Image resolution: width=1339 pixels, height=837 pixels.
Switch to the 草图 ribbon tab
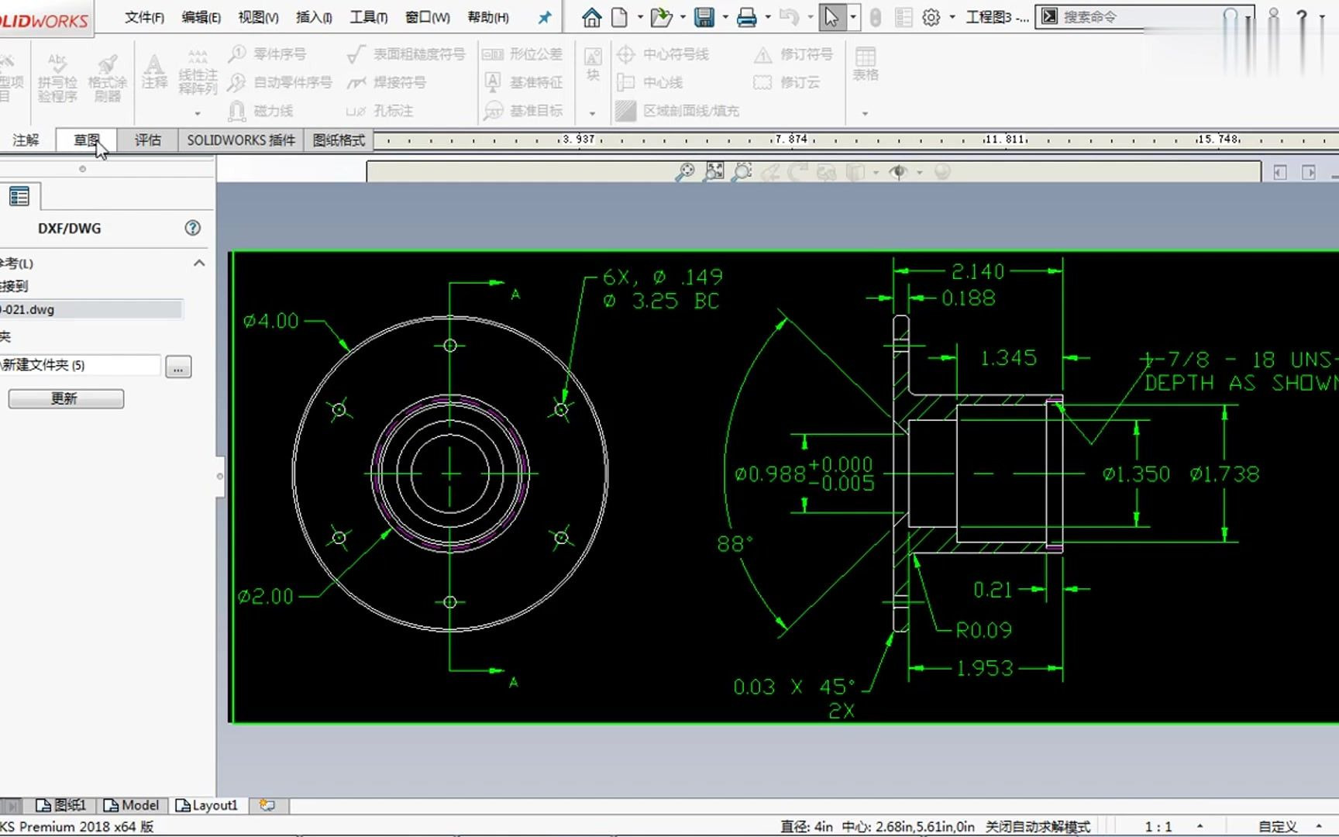coord(87,140)
